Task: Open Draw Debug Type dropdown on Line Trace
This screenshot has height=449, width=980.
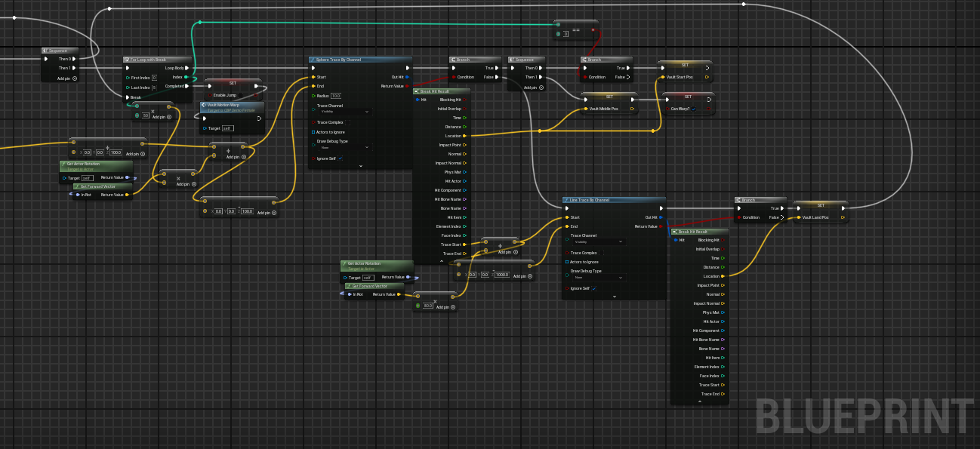Action: (598, 277)
